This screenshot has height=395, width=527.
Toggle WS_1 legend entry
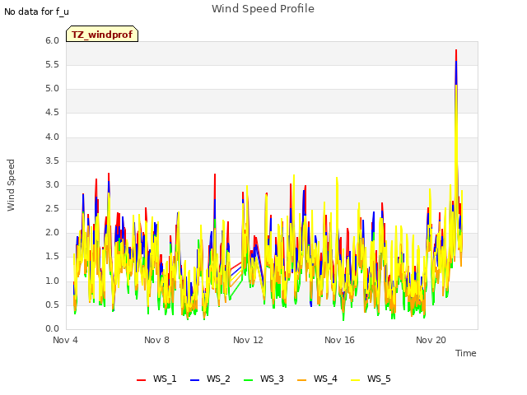[x=156, y=379]
